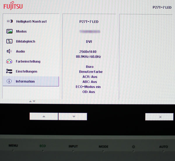Click the Büro mode text
Screen dimensions: 175x161
[x=90, y=66]
